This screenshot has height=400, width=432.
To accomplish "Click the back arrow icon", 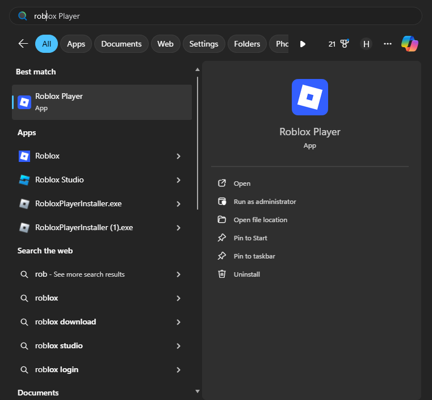I will click(23, 44).
